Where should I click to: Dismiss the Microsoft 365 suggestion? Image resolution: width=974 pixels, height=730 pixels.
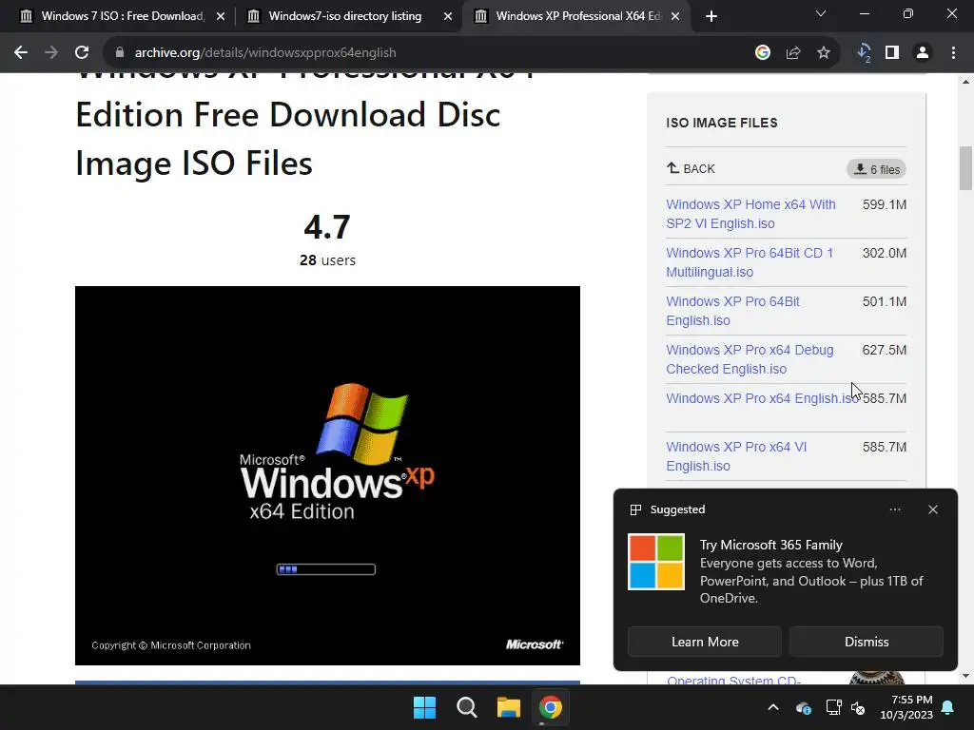point(867,642)
